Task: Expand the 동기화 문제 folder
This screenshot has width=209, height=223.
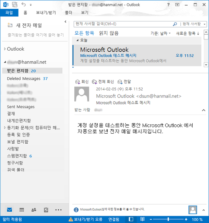Action: [x=5, y=128]
